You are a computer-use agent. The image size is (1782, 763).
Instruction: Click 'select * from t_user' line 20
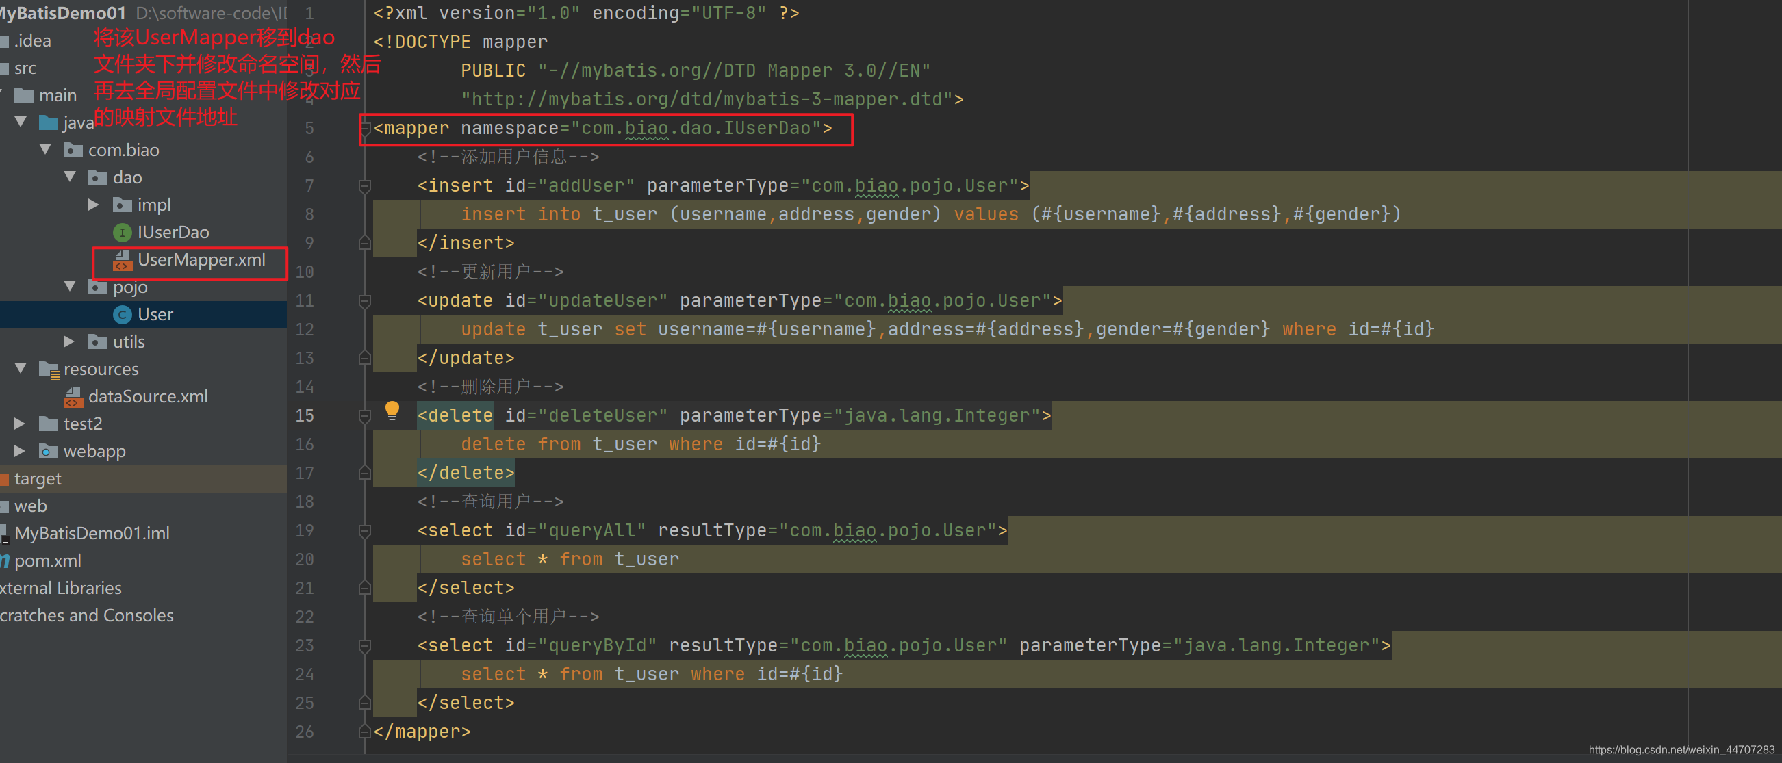(570, 560)
